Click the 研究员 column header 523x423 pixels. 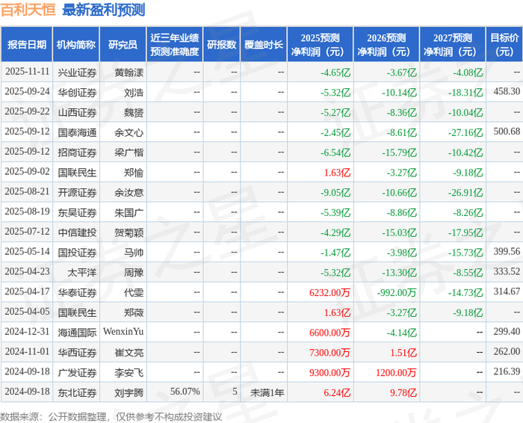pyautogui.click(x=123, y=44)
